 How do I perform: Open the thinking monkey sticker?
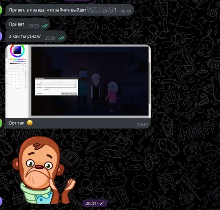44,170
